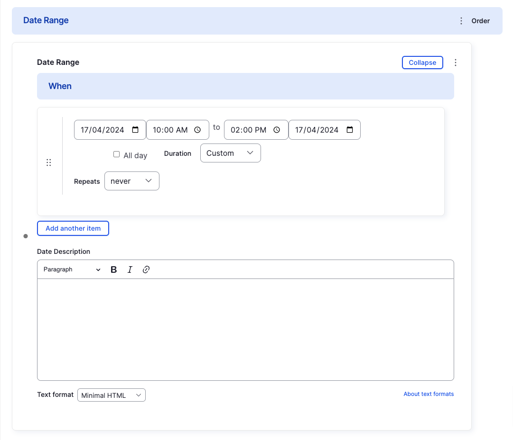Open the calendar picker for the end date
Viewport: 513px width, 440px height.
point(350,129)
